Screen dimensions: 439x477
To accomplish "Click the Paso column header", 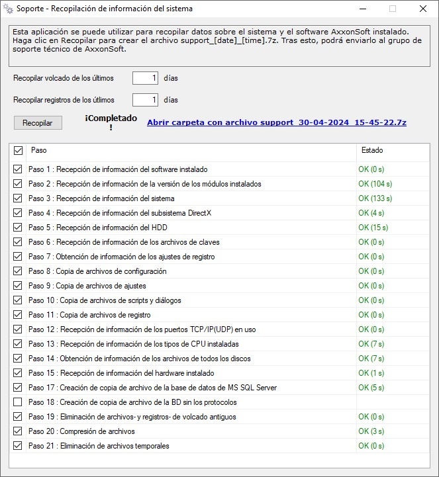I will [39, 151].
